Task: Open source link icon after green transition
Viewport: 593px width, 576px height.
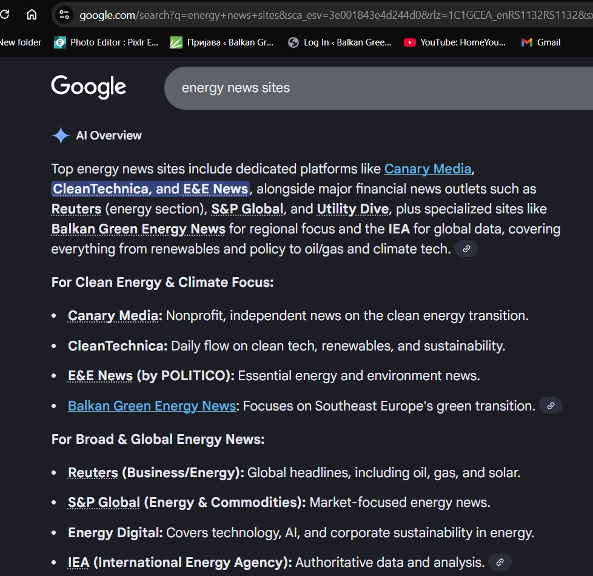Action: point(551,406)
